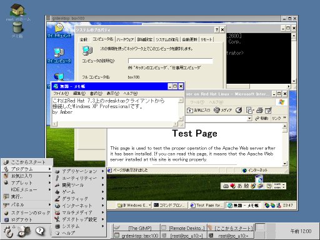
Task: Open the Notepad 書式 menu
Action: (x=96, y=93)
